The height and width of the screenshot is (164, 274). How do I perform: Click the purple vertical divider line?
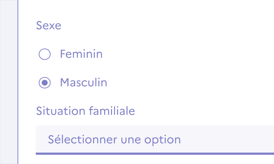tap(18, 82)
